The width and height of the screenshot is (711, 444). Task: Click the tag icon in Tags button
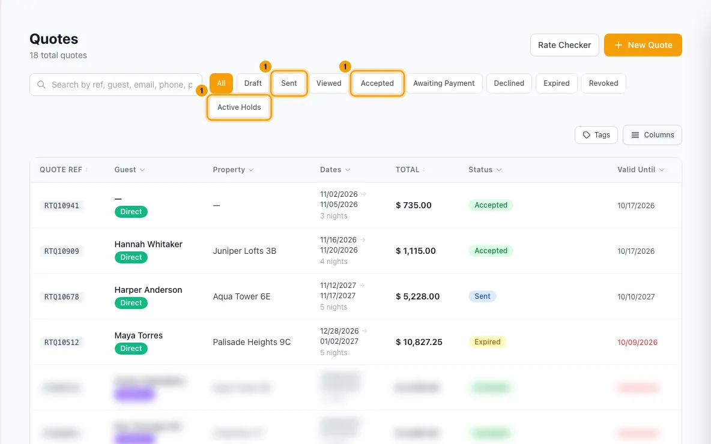click(586, 135)
